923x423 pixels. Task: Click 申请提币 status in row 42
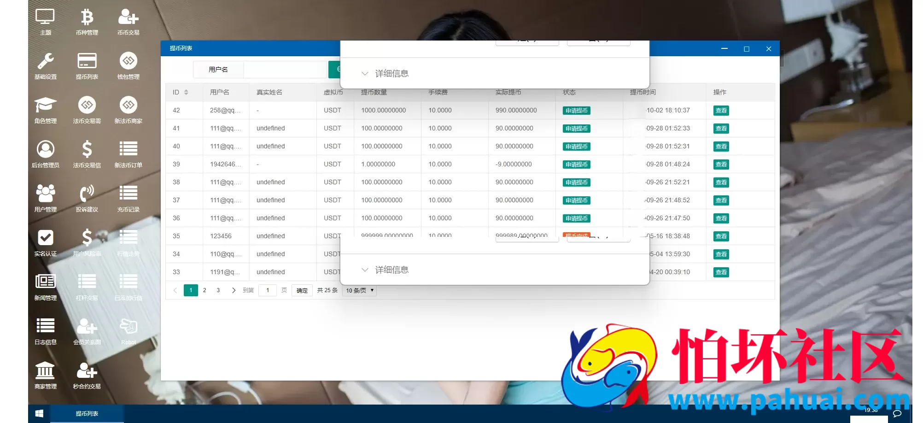pos(577,111)
